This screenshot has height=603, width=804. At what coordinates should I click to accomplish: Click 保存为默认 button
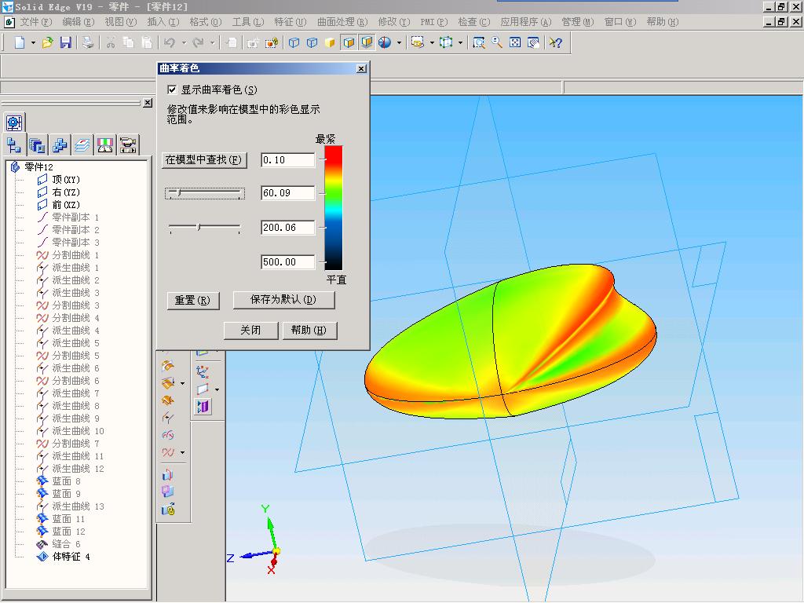coord(283,300)
